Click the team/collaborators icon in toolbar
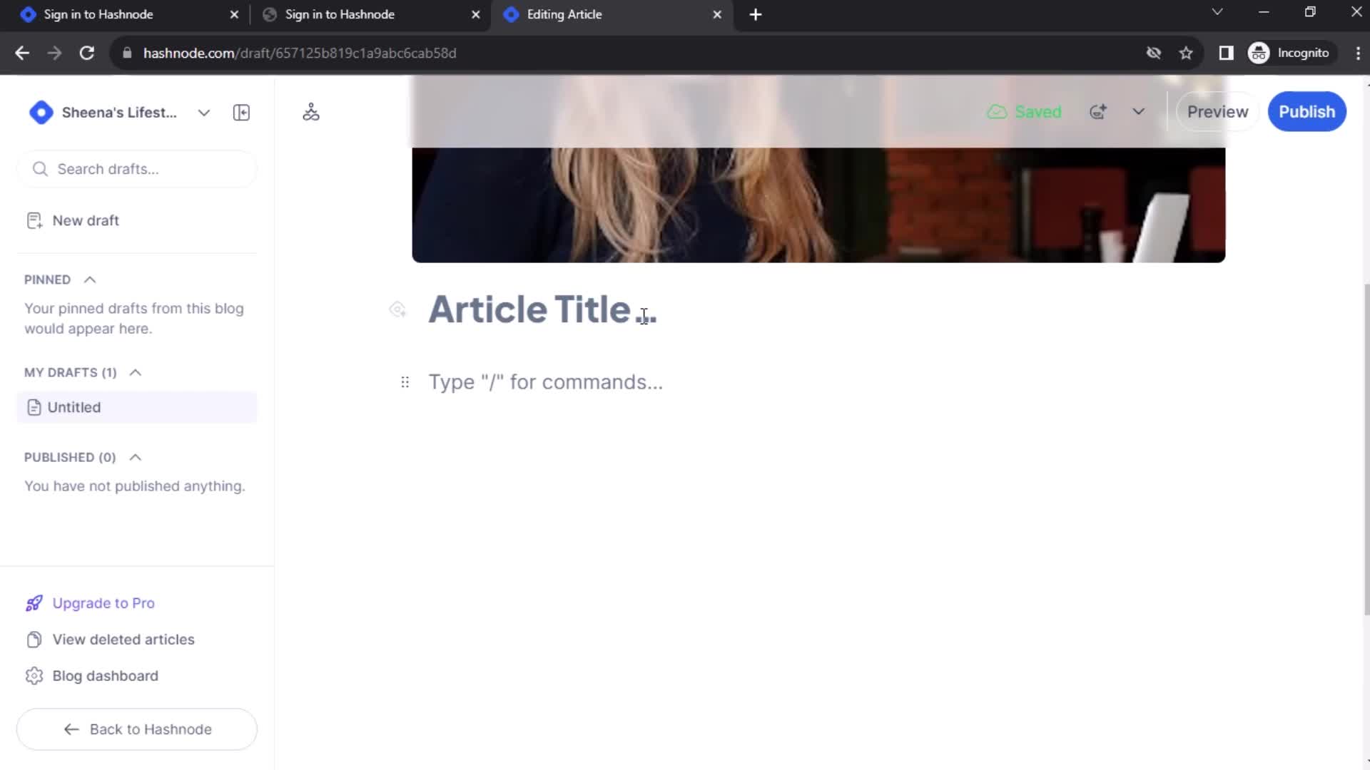Screen dimensions: 1370x770 311,112
